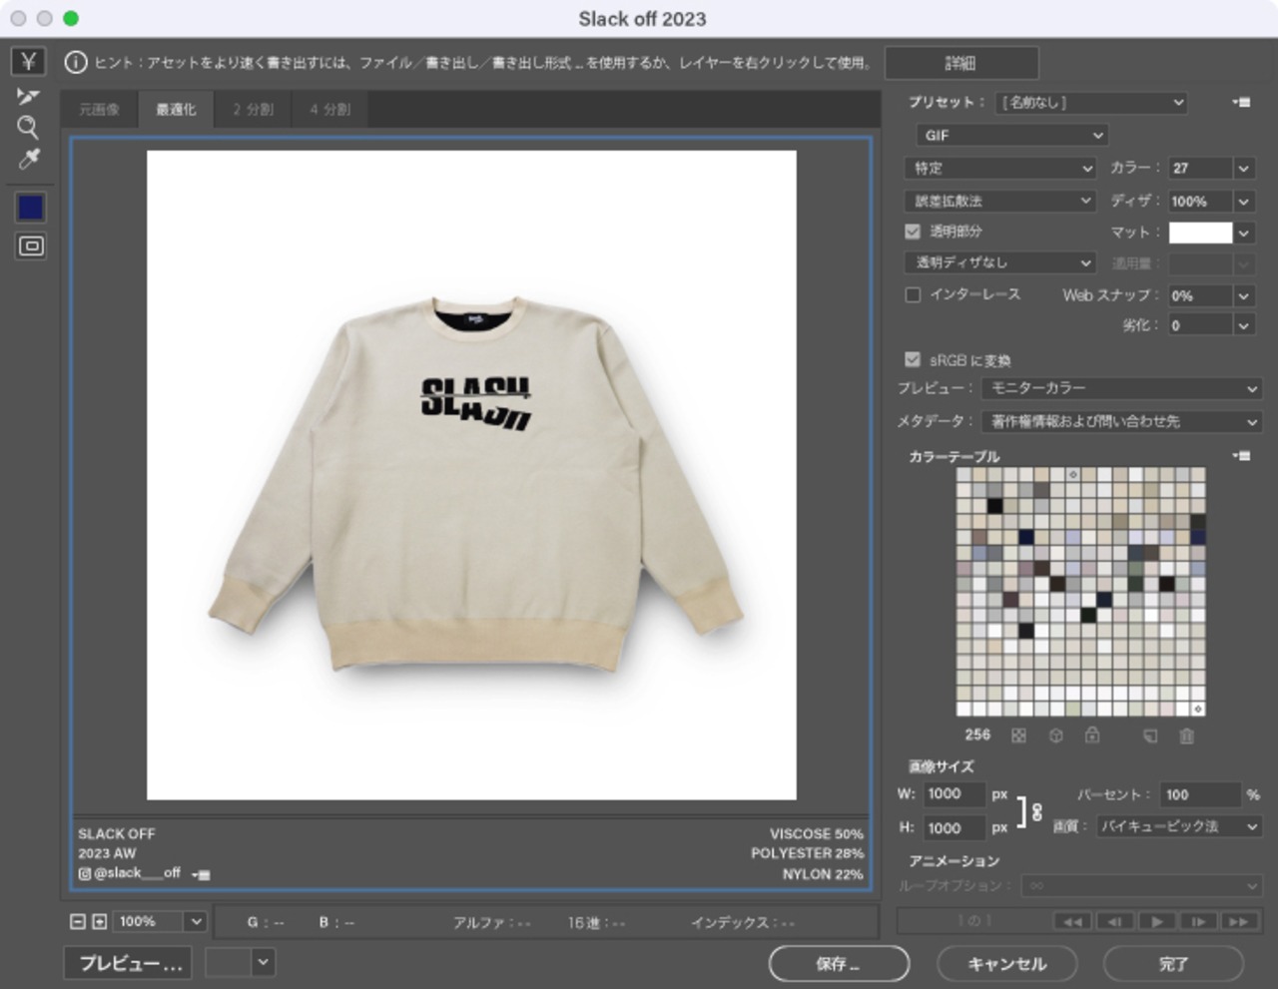Click the 保存 save button
The image size is (1278, 989).
click(x=838, y=964)
